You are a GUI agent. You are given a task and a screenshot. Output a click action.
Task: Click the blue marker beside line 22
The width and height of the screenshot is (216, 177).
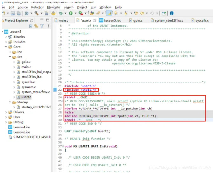click(55, 90)
